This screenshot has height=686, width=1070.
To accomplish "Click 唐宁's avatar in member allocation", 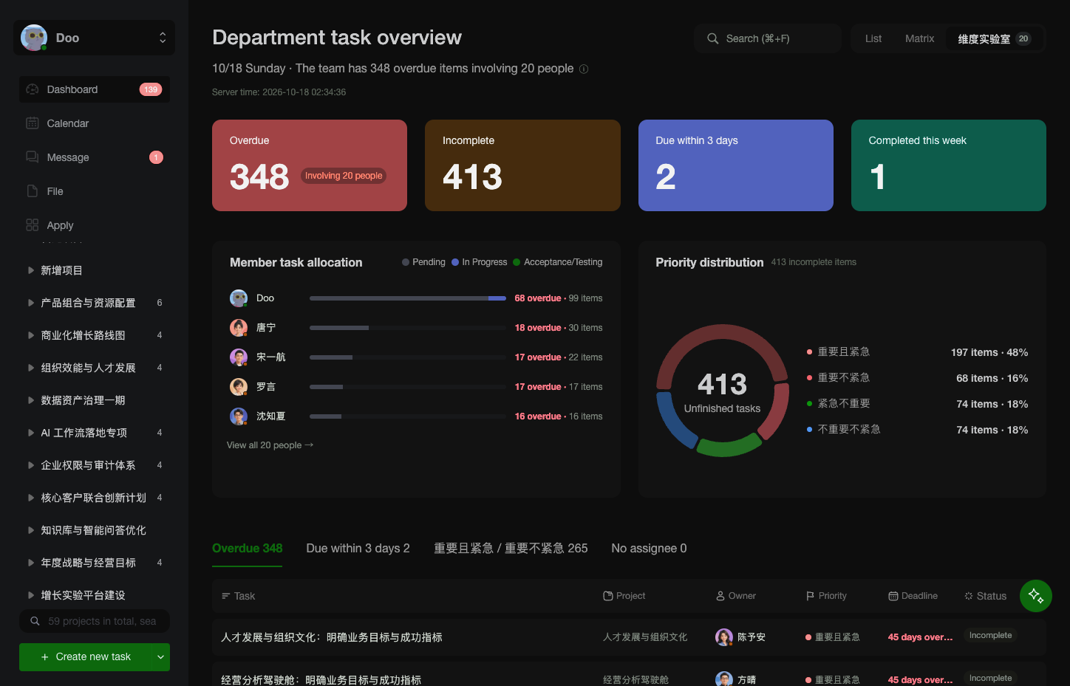I will pos(239,328).
